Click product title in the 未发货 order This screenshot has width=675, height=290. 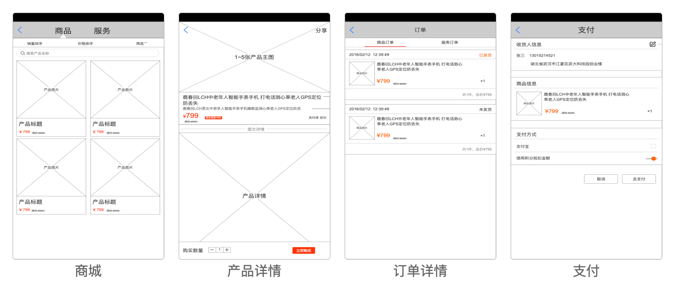pyautogui.click(x=419, y=121)
